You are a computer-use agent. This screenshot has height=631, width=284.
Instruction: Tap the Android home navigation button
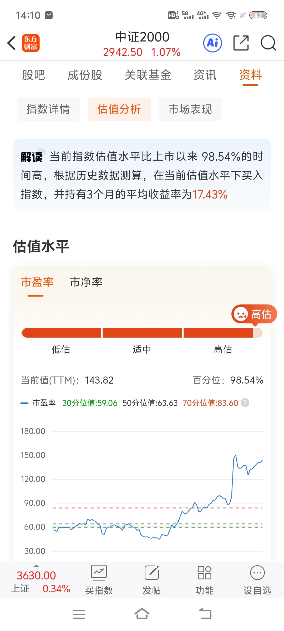tap(142, 614)
